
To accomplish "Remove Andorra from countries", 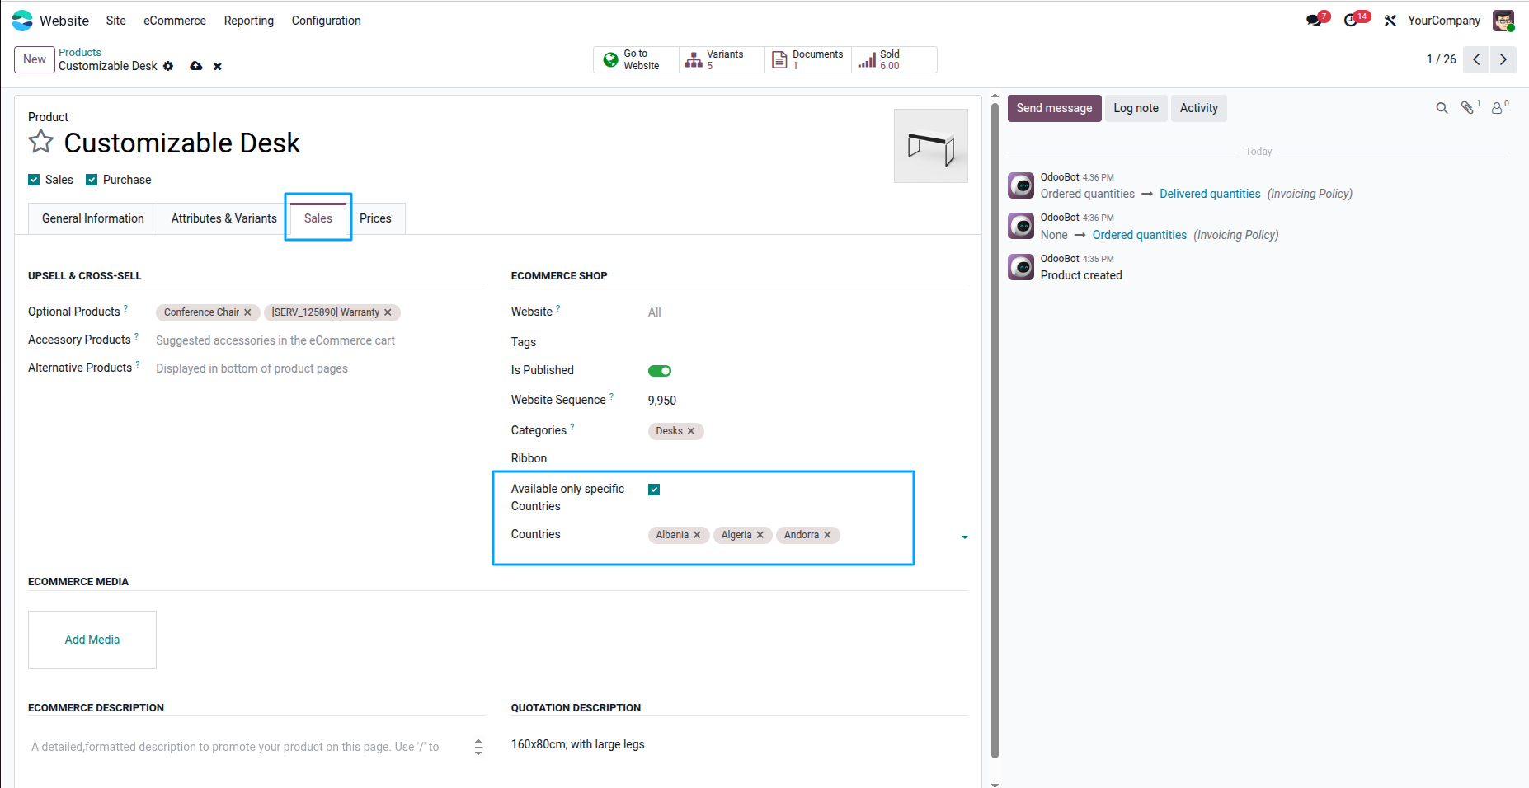I will pos(827,535).
